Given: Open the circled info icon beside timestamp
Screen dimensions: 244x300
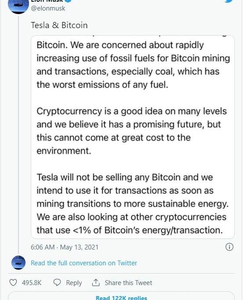Looking at the screenshot, I should pos(229,247).
